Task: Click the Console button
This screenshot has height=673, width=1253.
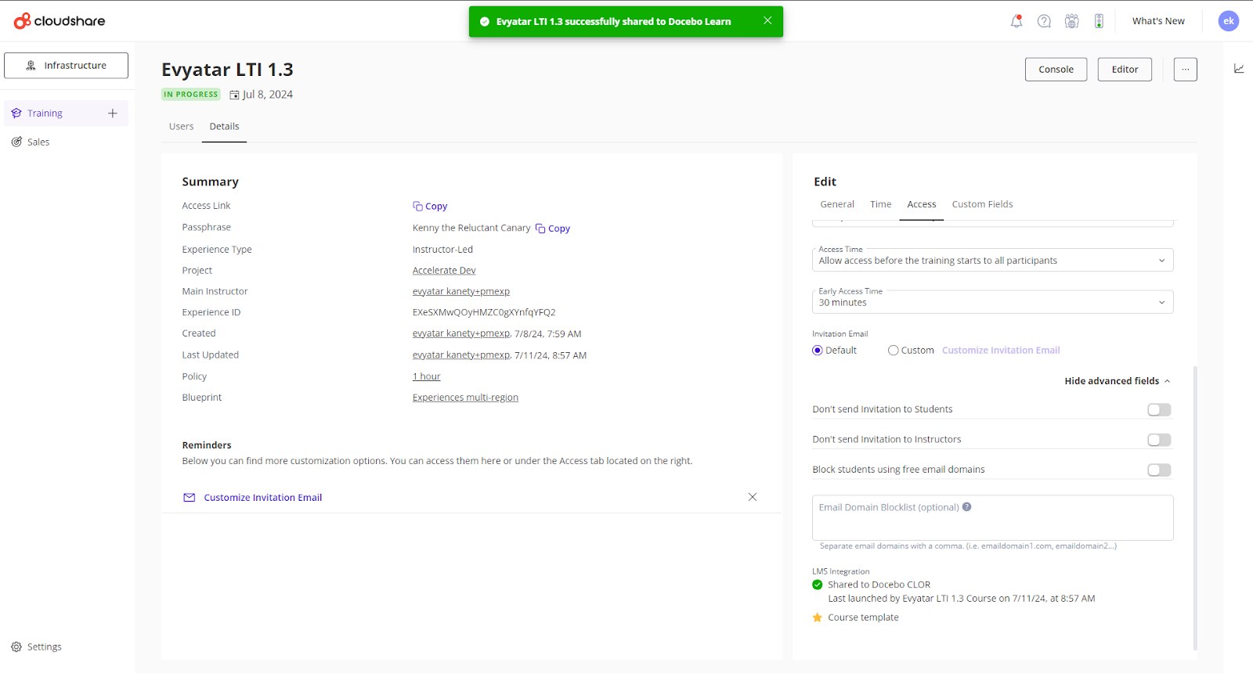Action: (1056, 70)
